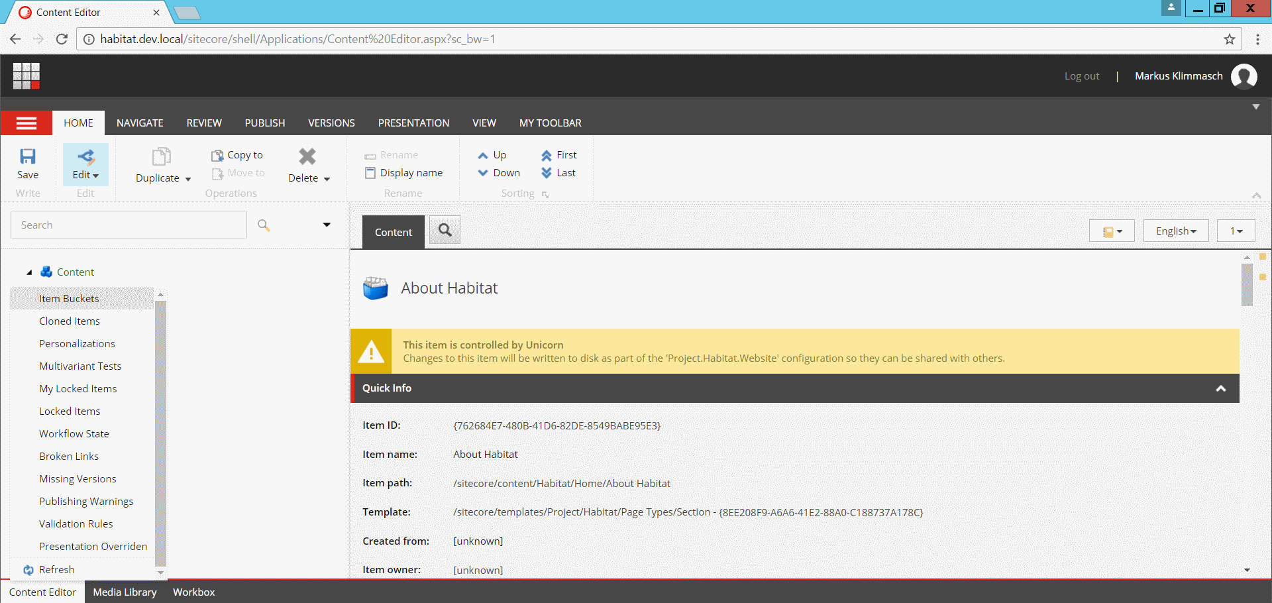The width and height of the screenshot is (1272, 603).
Task: Collapse the ribbon with the chevron
Action: point(1257,195)
